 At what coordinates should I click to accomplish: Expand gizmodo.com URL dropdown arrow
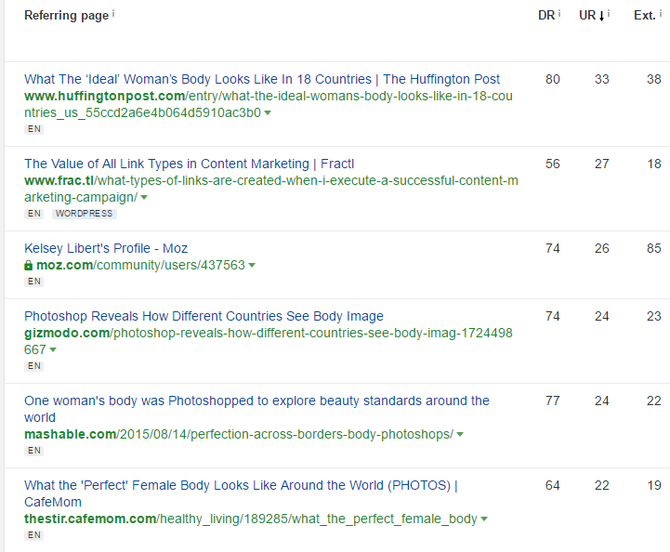click(53, 350)
